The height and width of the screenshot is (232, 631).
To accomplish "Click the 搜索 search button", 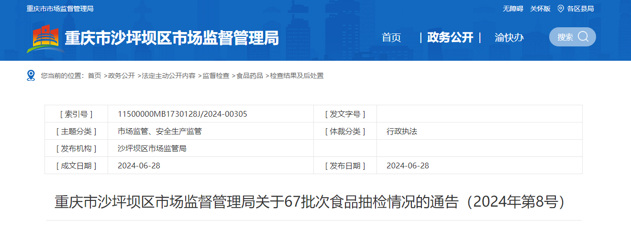I will 573,37.
